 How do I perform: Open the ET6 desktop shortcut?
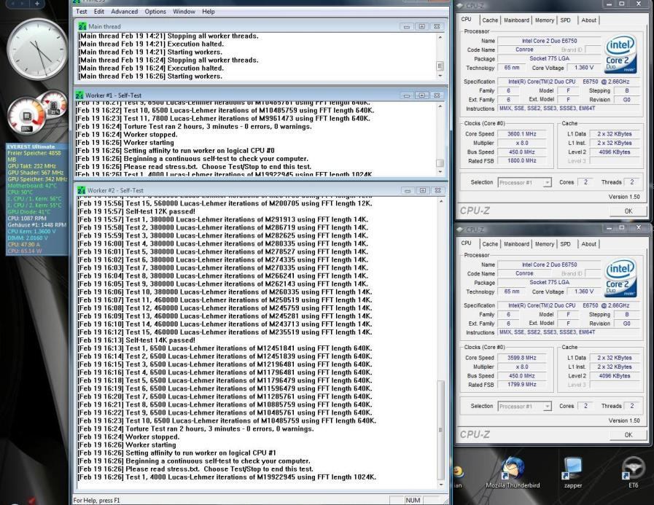coord(633,474)
